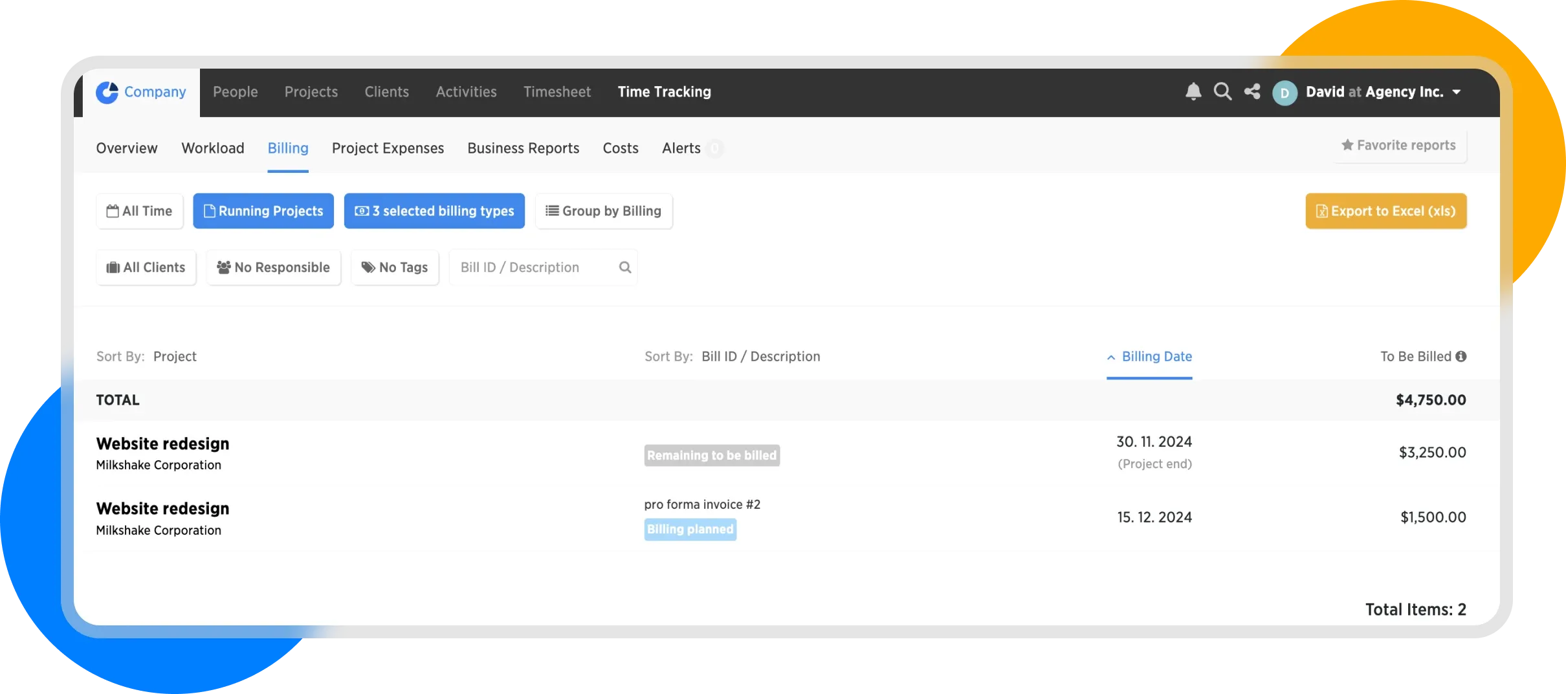Viewport: 1566px width, 694px height.
Task: Click the Company logo icon
Action: pyautogui.click(x=107, y=93)
